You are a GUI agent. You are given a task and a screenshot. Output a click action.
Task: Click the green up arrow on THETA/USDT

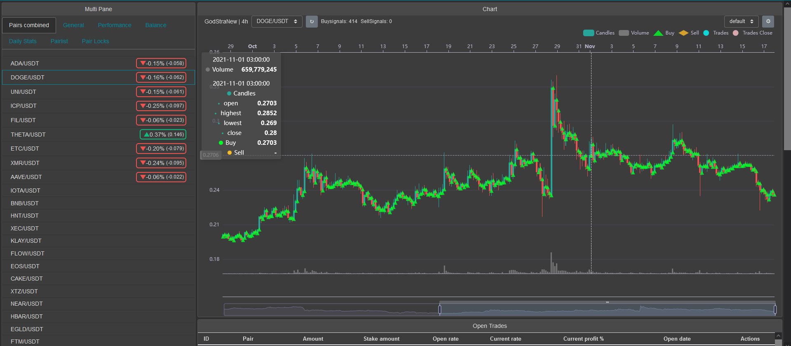pyautogui.click(x=146, y=135)
